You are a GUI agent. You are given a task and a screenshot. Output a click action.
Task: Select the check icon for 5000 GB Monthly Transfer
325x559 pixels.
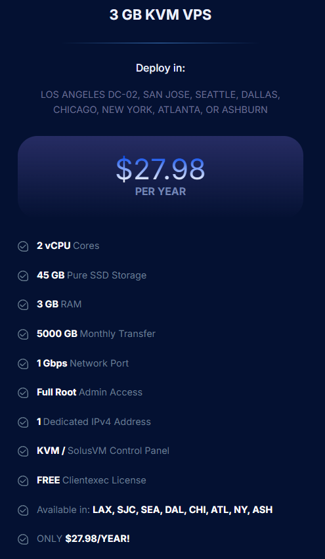[23, 334]
